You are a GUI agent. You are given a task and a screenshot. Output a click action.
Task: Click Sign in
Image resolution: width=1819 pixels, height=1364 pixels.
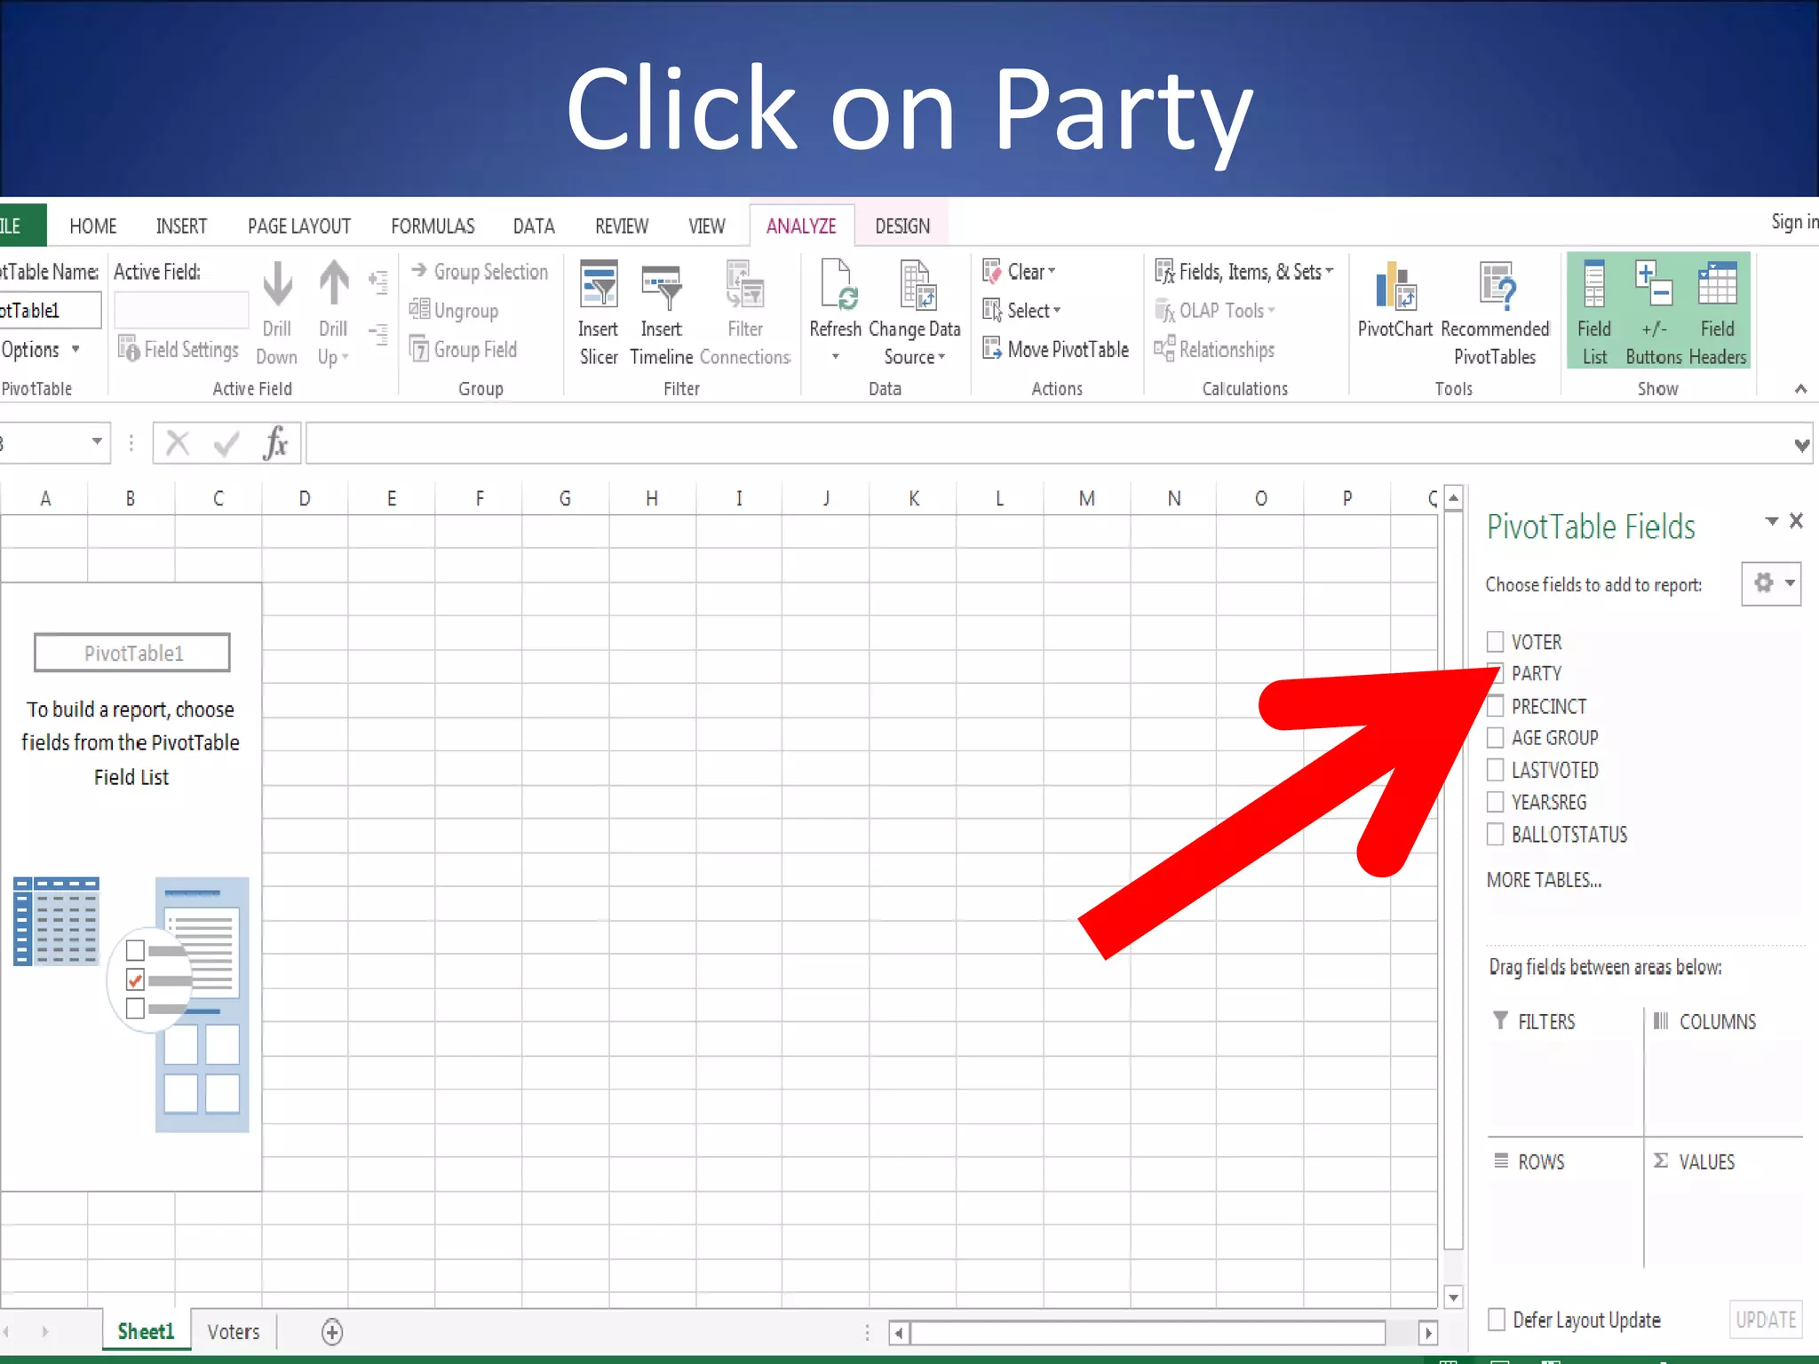coord(1794,222)
